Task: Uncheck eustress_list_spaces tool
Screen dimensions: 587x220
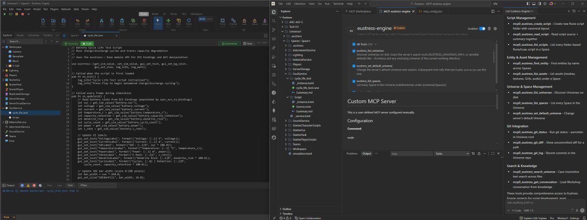Action: tap(354, 81)
